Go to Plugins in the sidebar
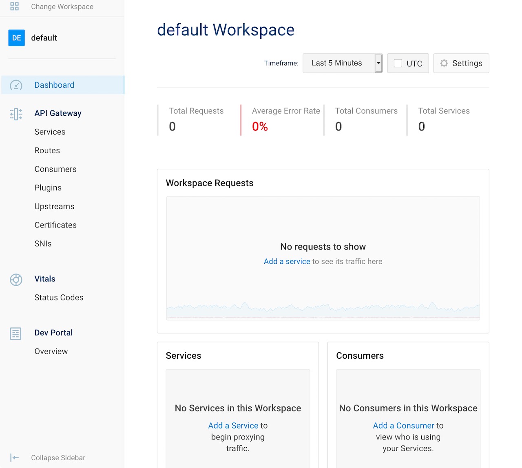Screen dimensions: 522x468 (x=48, y=188)
